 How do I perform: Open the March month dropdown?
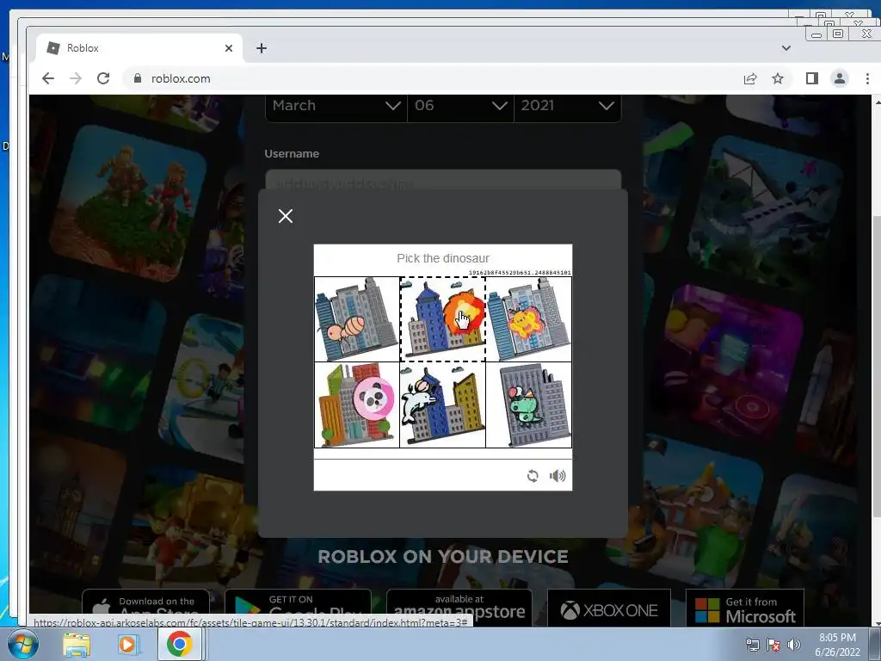tap(336, 106)
